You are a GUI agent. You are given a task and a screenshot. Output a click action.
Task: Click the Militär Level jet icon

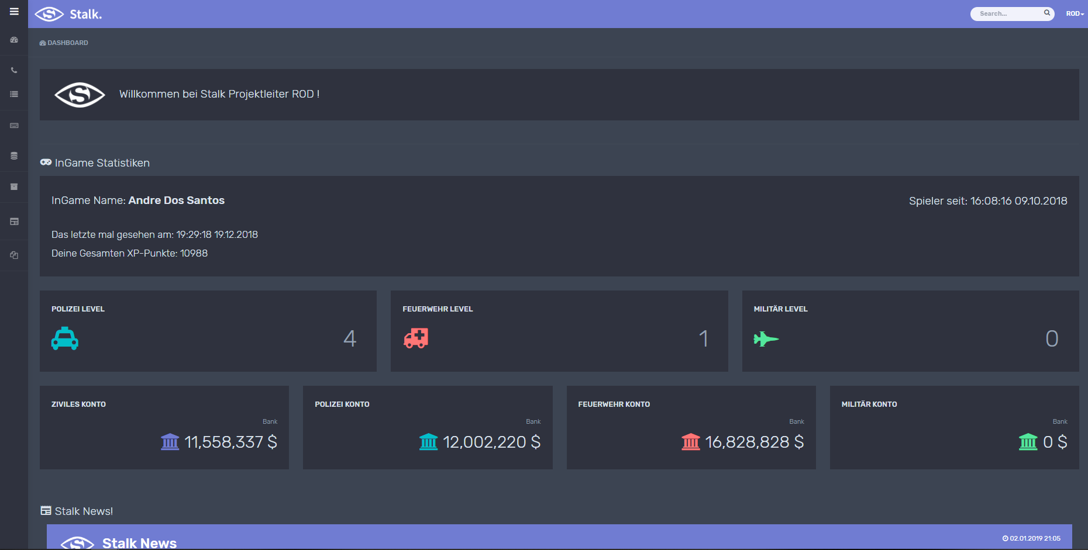tap(766, 339)
